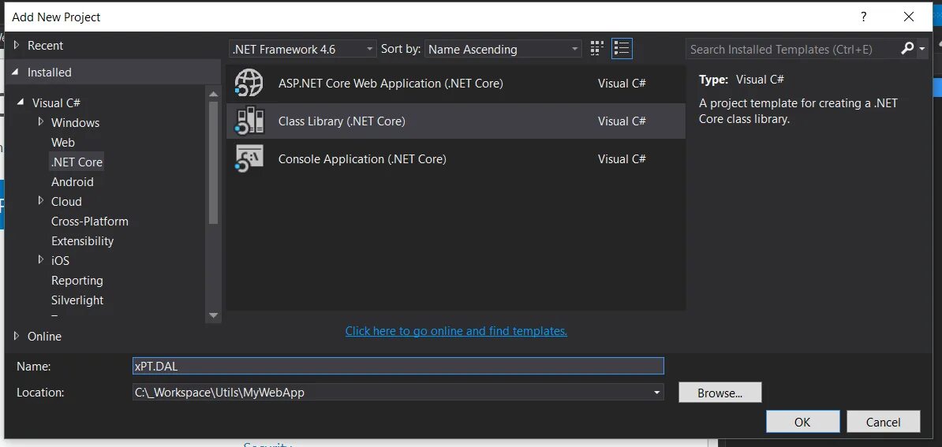Viewport: 942px width, 447px height.
Task: Follow the go online and find templates link
Action: (x=456, y=331)
